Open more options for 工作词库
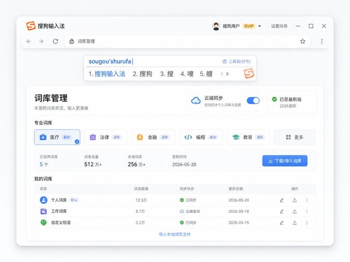350x262 pixels. click(307, 211)
